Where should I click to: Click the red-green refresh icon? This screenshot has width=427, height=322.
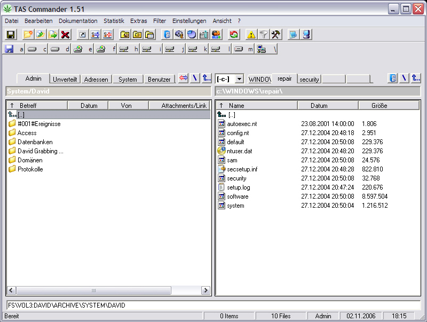point(234,35)
